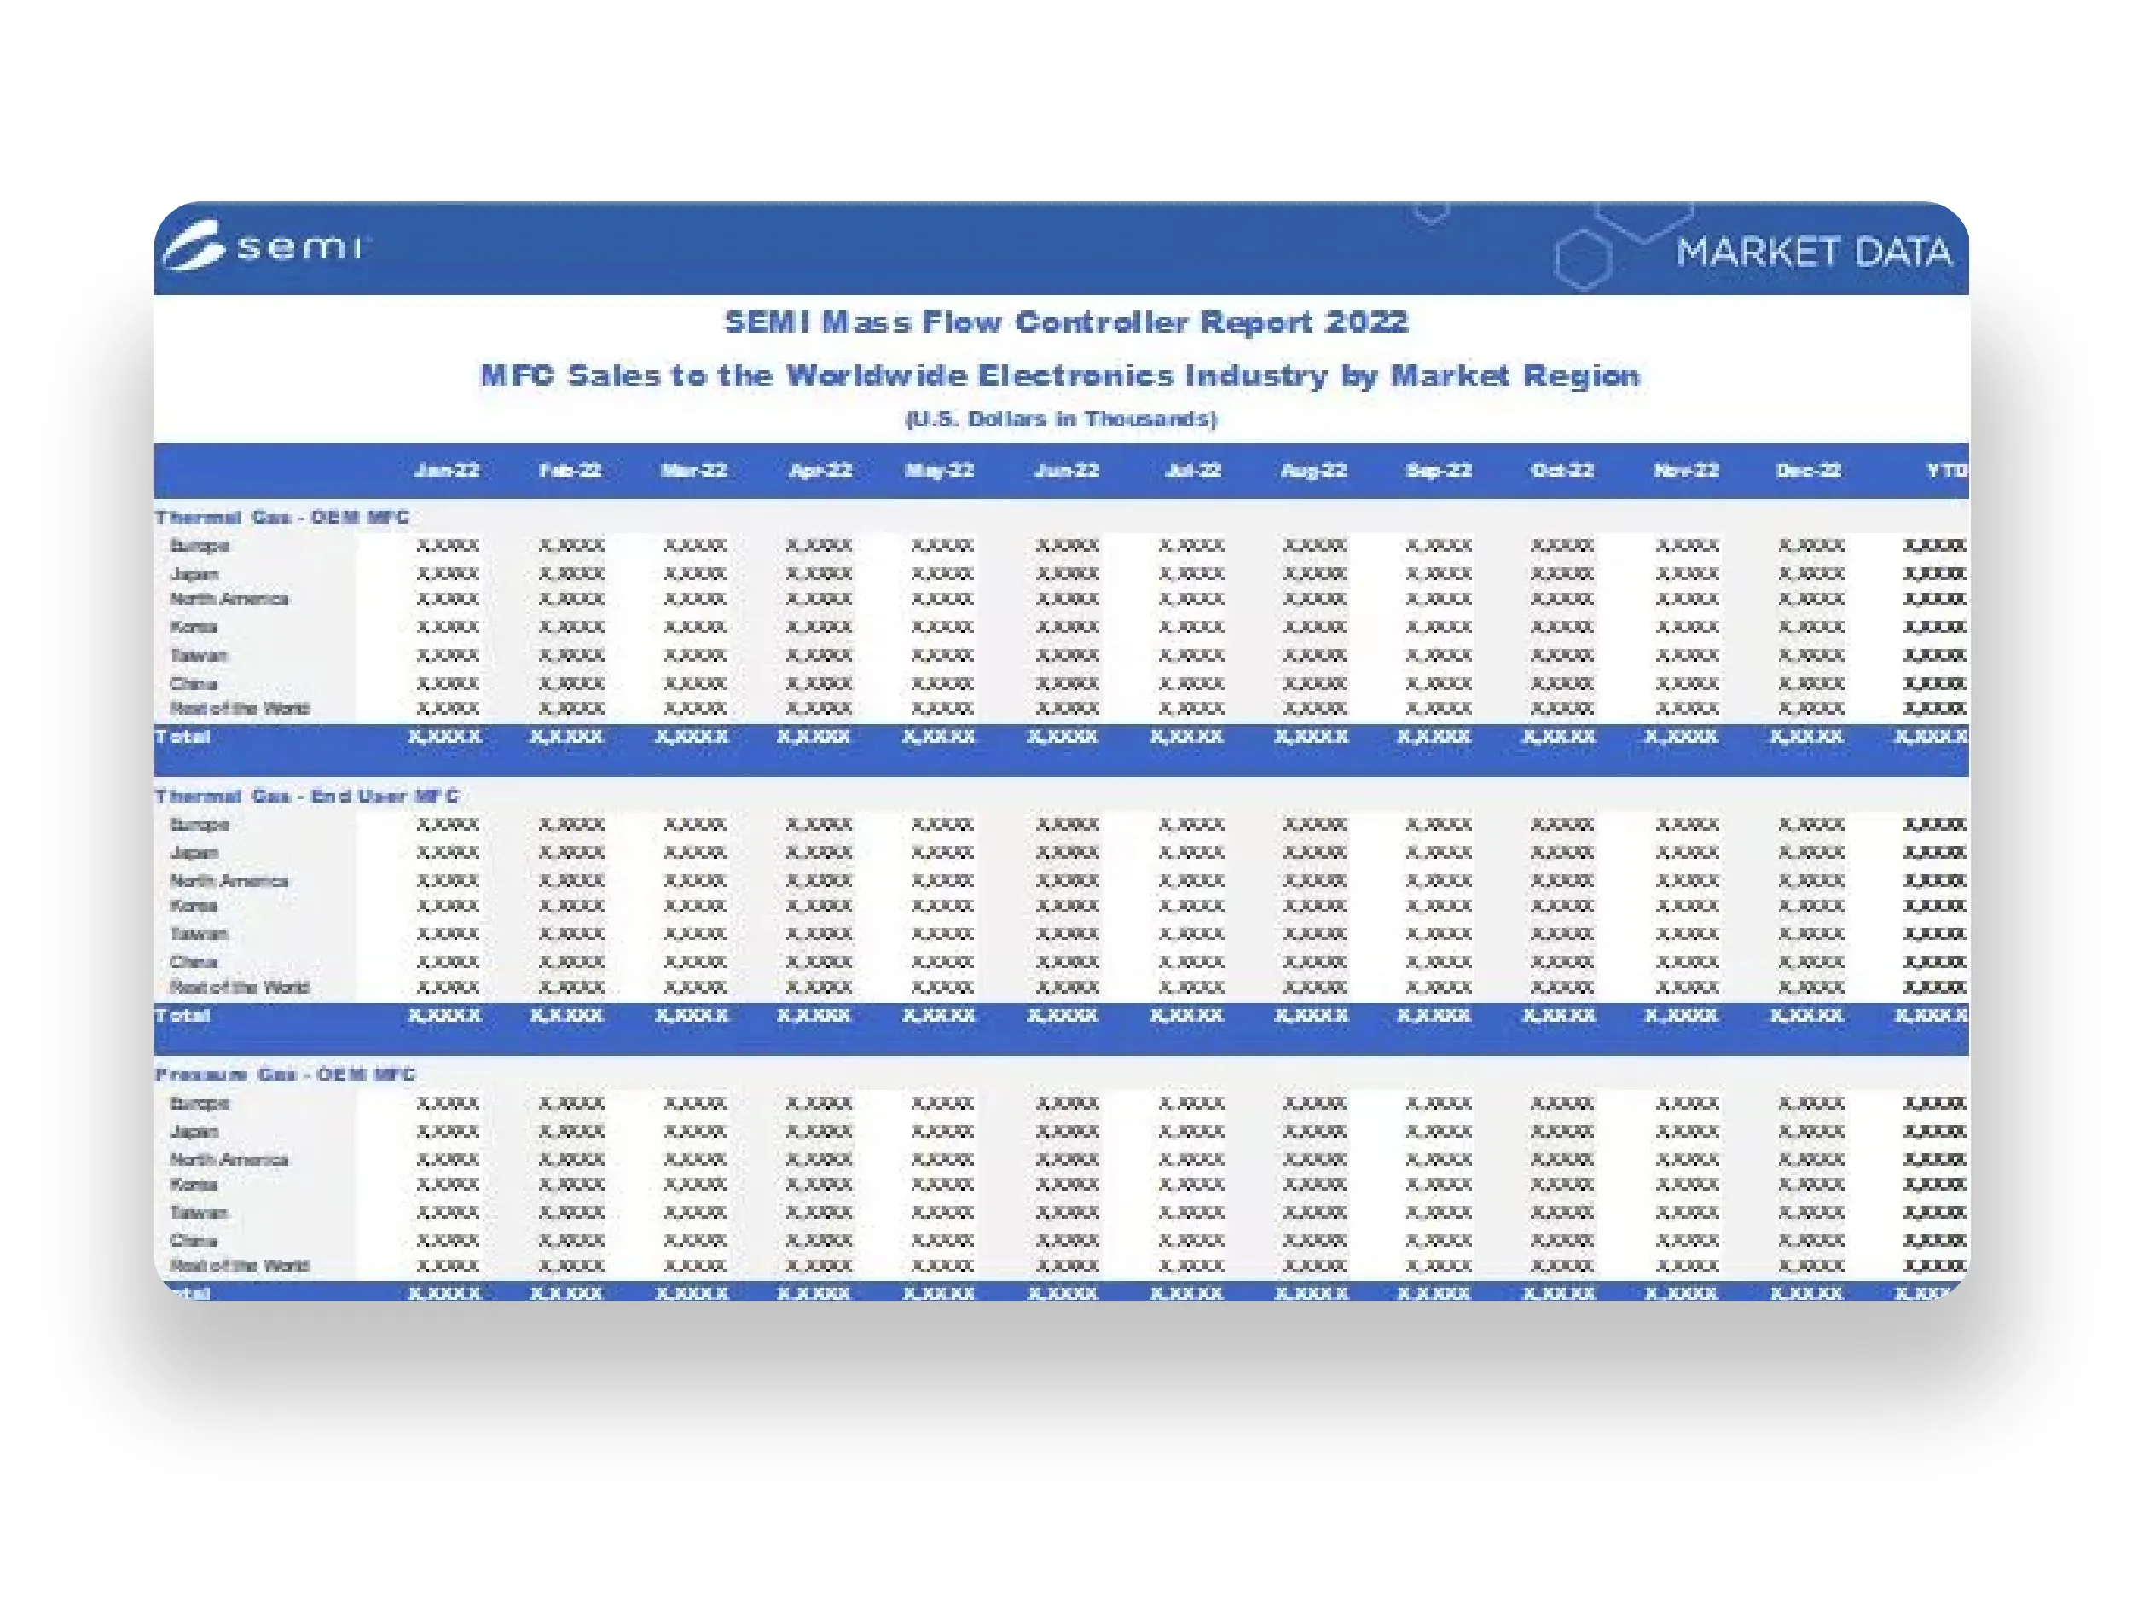Screen dimensions: 2132x1600
Task: Click the second Total row label
Action: coord(182,1016)
